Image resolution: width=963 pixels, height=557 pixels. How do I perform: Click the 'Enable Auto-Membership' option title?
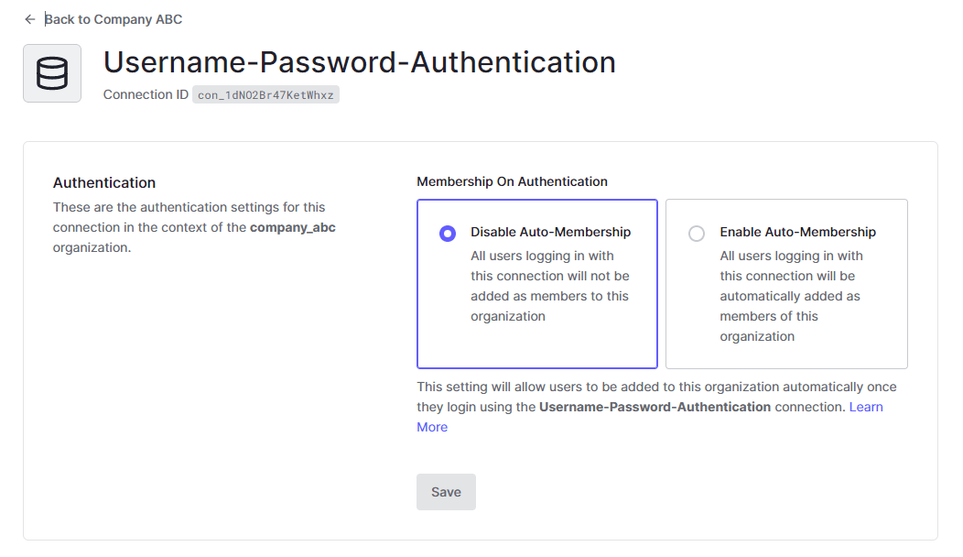(x=797, y=233)
